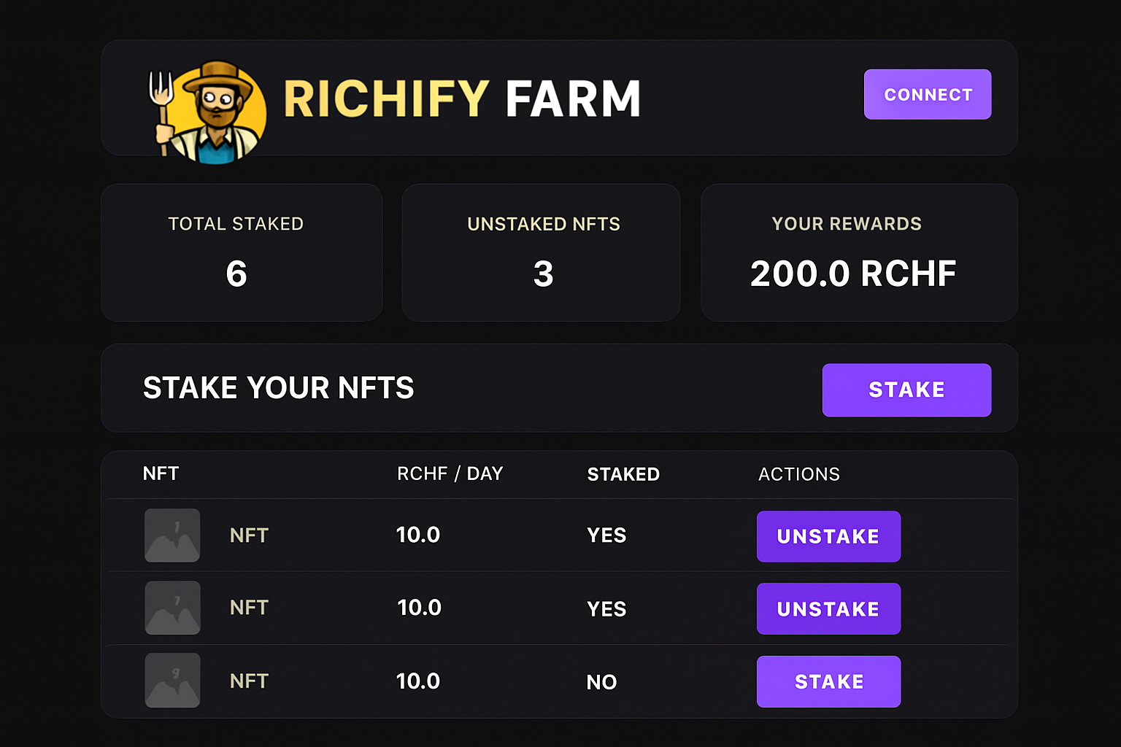Image resolution: width=1121 pixels, height=747 pixels.
Task: Click the CONNECT wallet button
Action: click(x=927, y=94)
